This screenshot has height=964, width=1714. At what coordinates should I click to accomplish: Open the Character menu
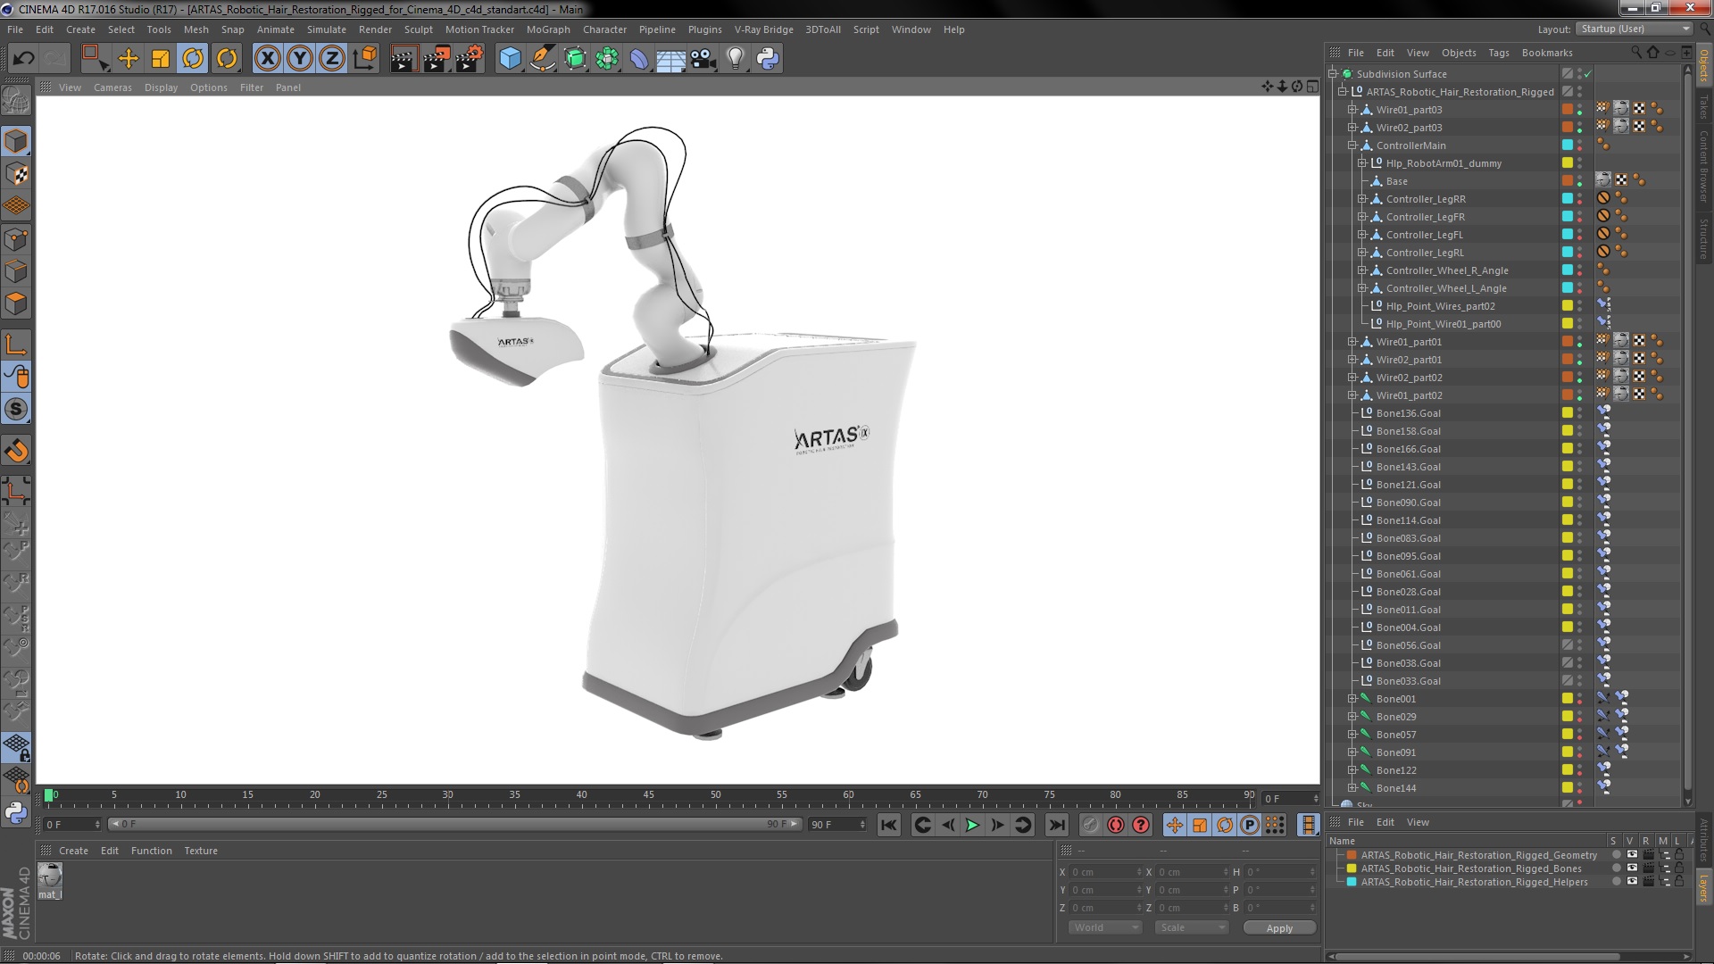pos(604,29)
